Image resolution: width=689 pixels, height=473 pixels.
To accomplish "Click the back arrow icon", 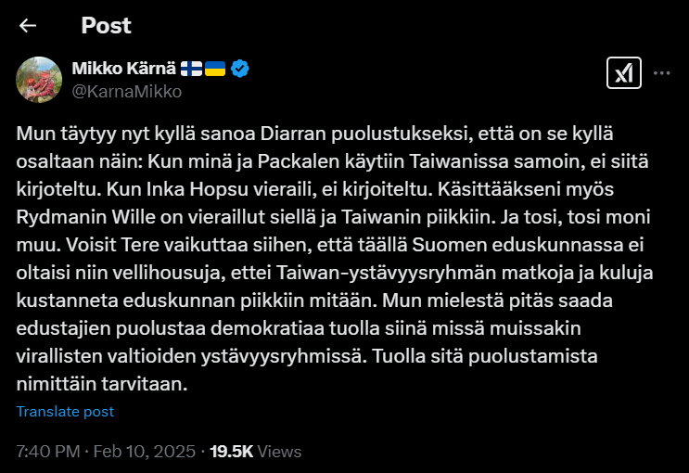I will tap(28, 25).
